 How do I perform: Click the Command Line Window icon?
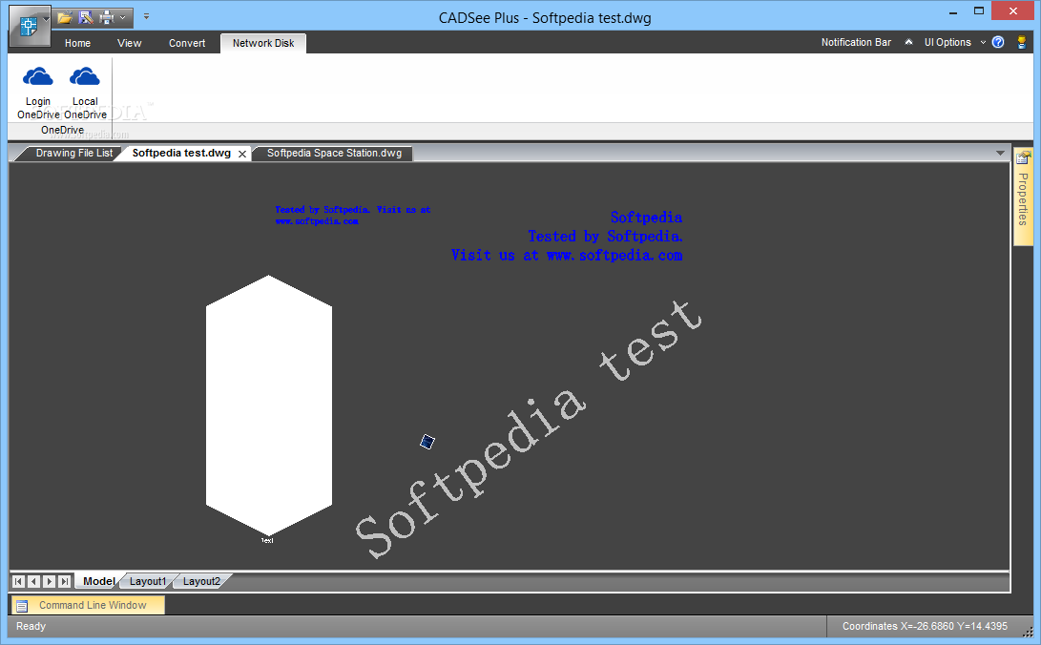pyautogui.click(x=22, y=606)
